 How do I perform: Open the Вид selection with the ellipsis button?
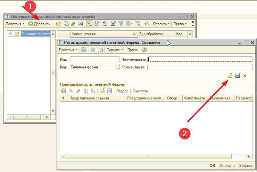pos(117,67)
